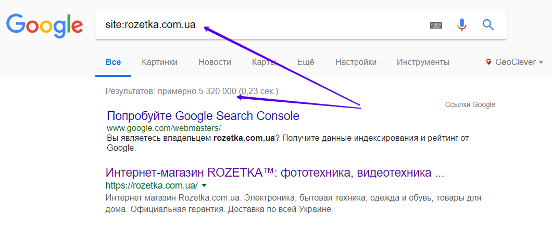Open the Настройки menu

356,62
